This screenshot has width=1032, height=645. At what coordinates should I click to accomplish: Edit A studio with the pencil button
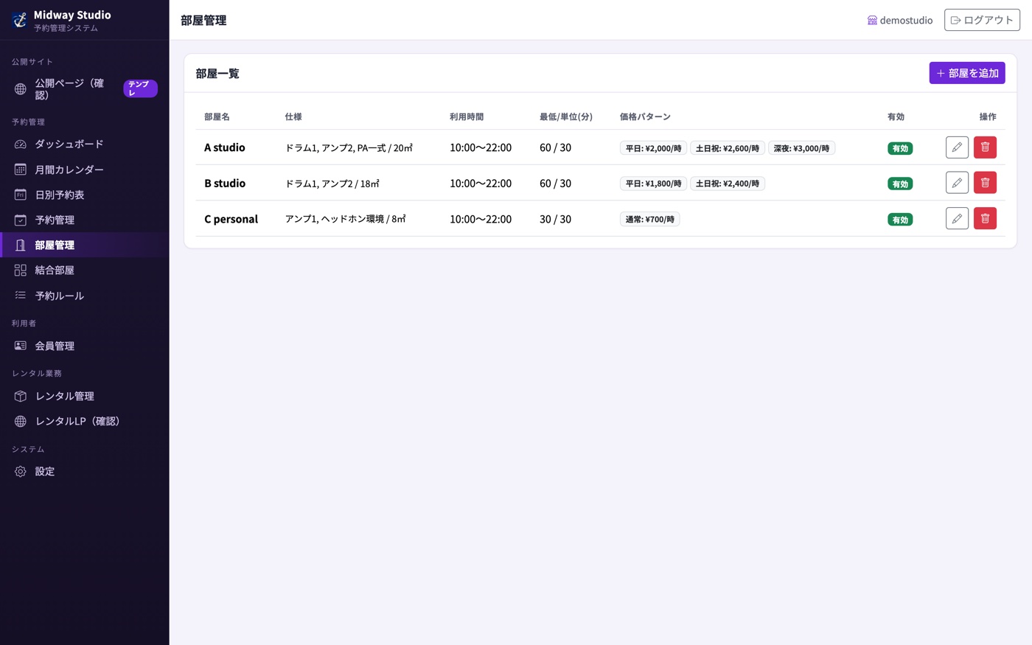[x=957, y=147]
